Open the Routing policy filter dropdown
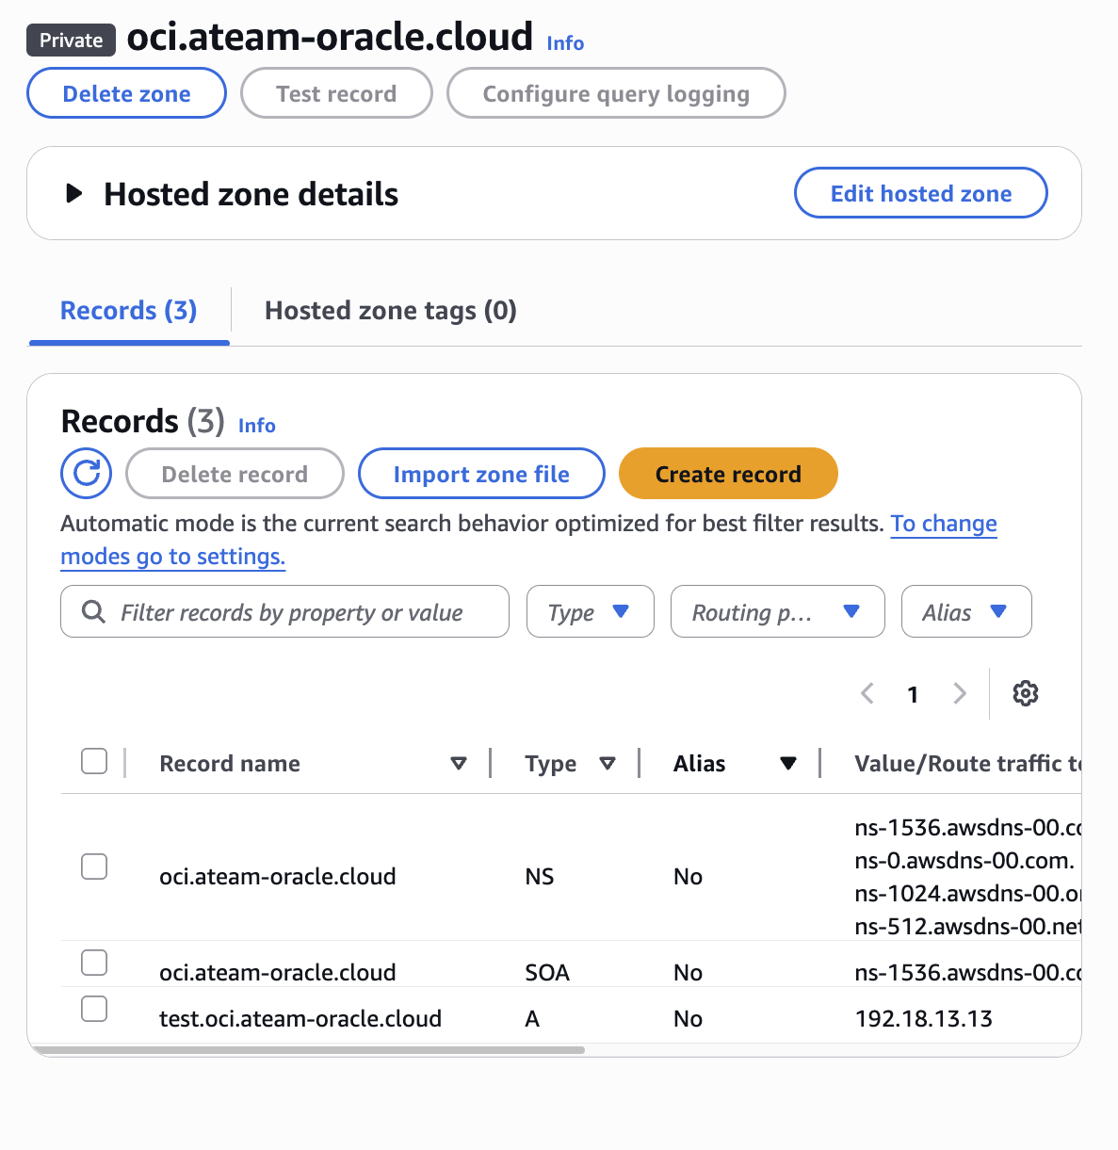The height and width of the screenshot is (1150, 1118). 777,612
